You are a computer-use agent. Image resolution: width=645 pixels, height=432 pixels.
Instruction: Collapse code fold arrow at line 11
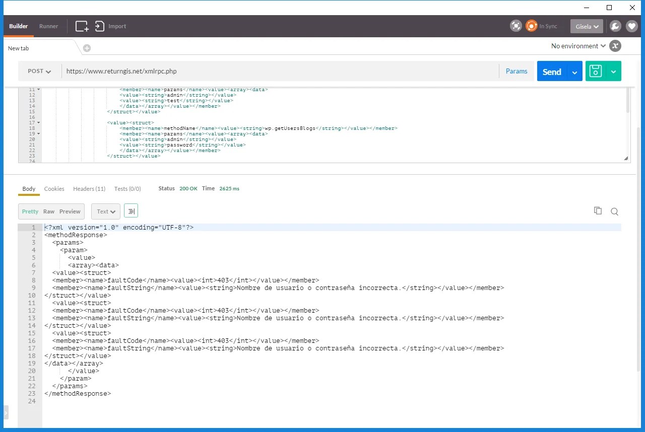[39, 90]
